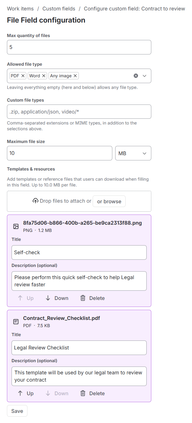Click the disabled Down button on Legal Review card
Image resolution: width=192 pixels, height=423 pixels.
57,393
